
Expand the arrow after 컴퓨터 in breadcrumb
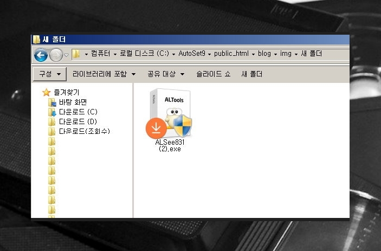click(x=115, y=54)
